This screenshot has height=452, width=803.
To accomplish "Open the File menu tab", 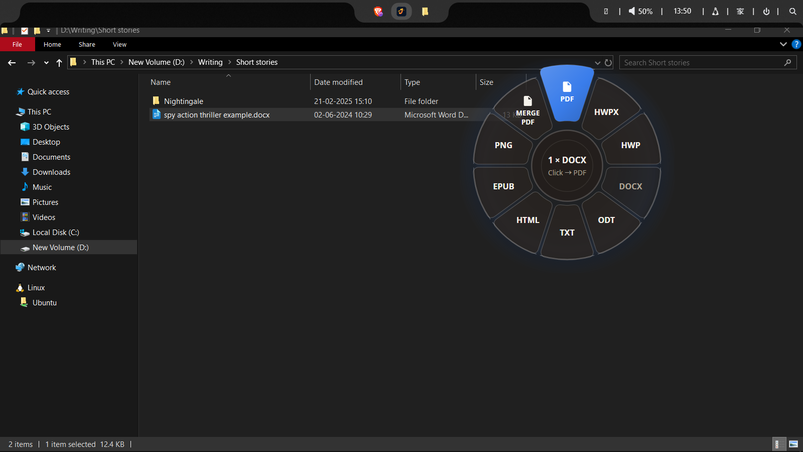I will tap(18, 44).
